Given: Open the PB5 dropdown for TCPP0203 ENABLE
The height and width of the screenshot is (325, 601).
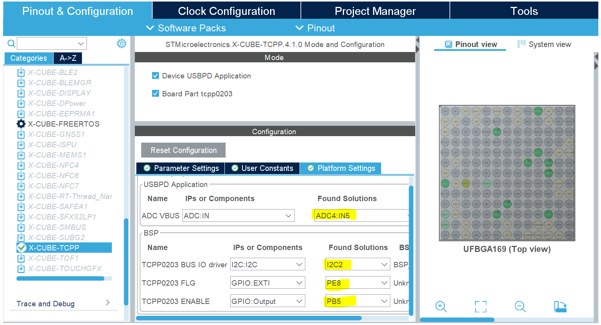Looking at the screenshot, I should (357, 301).
